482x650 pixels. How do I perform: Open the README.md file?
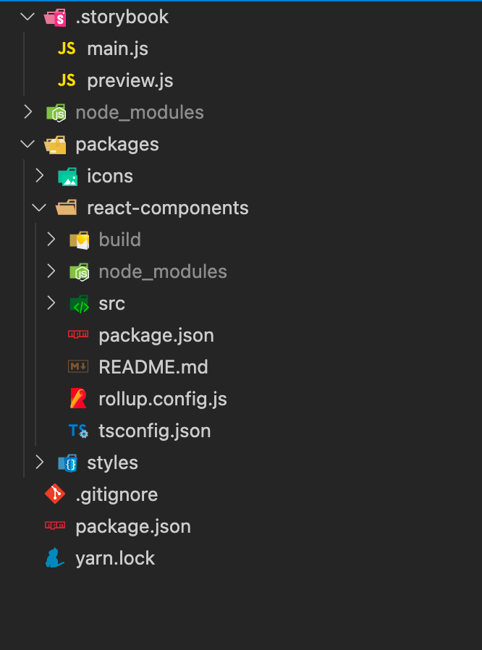pos(153,366)
